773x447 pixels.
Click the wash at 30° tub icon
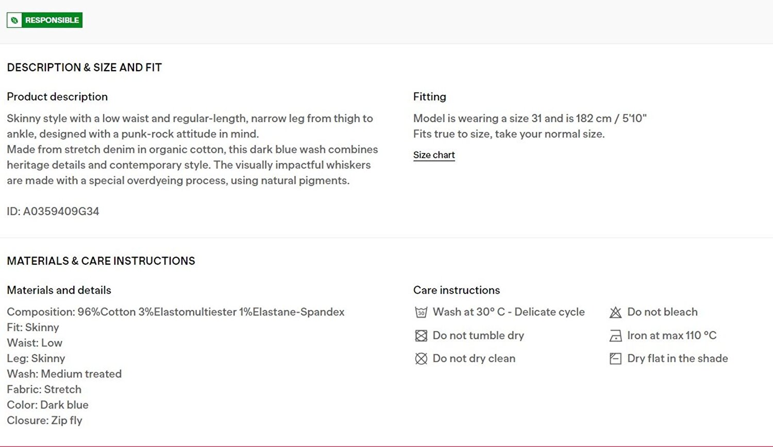click(421, 312)
